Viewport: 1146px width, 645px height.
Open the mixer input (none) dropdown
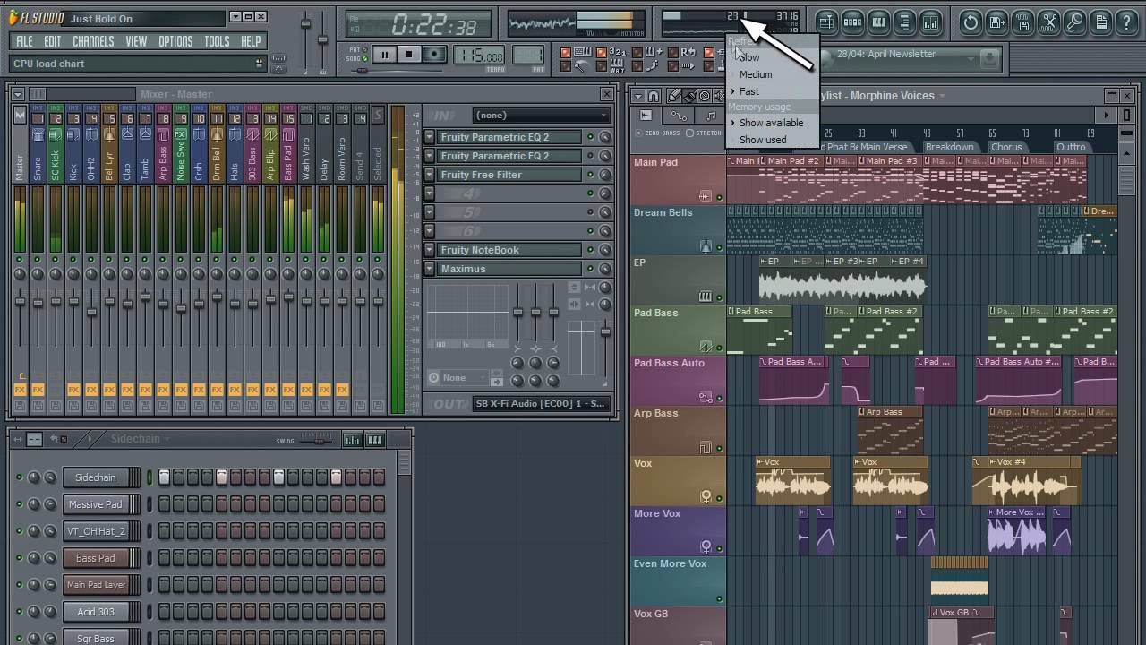pos(541,116)
